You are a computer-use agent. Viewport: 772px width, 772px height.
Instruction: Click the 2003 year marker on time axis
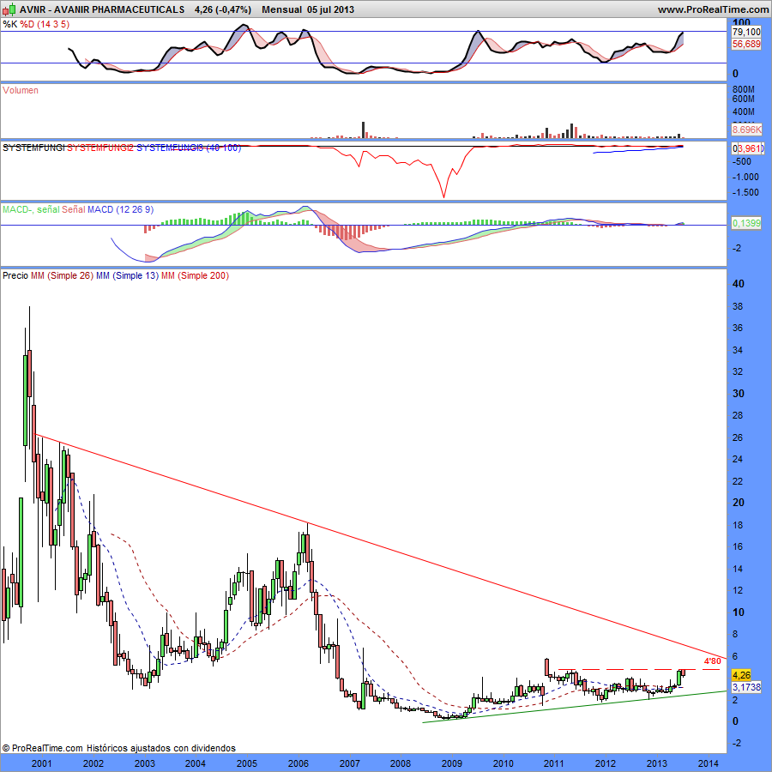(144, 763)
